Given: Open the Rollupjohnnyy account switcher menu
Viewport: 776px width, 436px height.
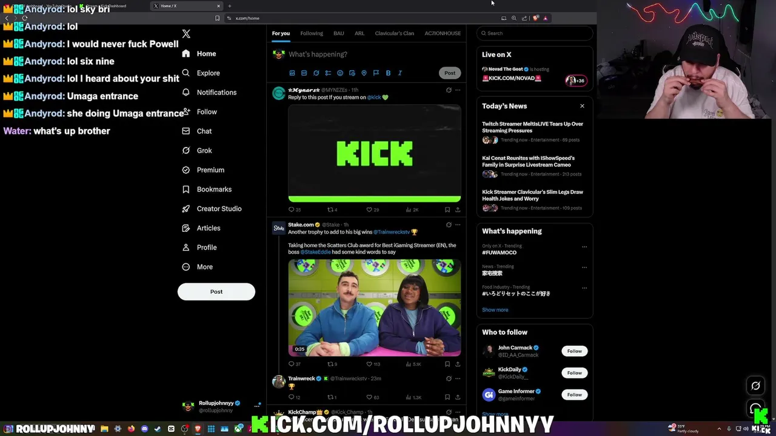Looking at the screenshot, I should pyautogui.click(x=221, y=406).
